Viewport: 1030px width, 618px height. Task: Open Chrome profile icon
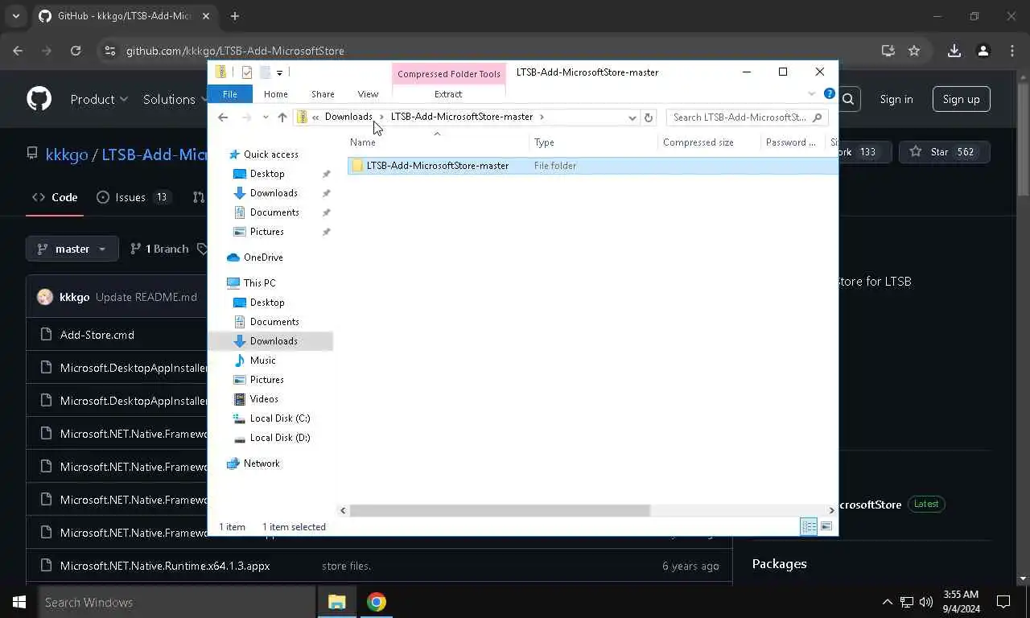pos(983,51)
